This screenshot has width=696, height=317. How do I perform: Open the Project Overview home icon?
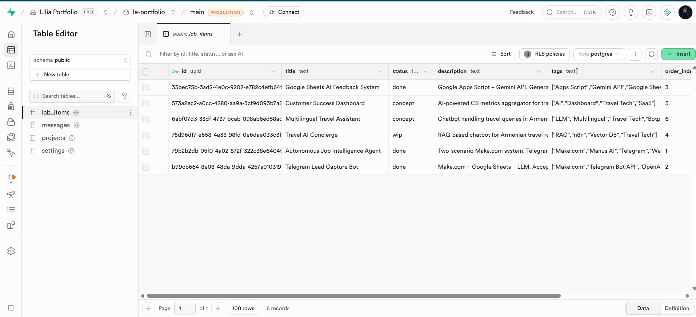pos(11,34)
